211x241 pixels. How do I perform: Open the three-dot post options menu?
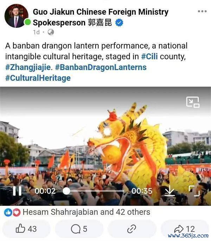(x=202, y=11)
